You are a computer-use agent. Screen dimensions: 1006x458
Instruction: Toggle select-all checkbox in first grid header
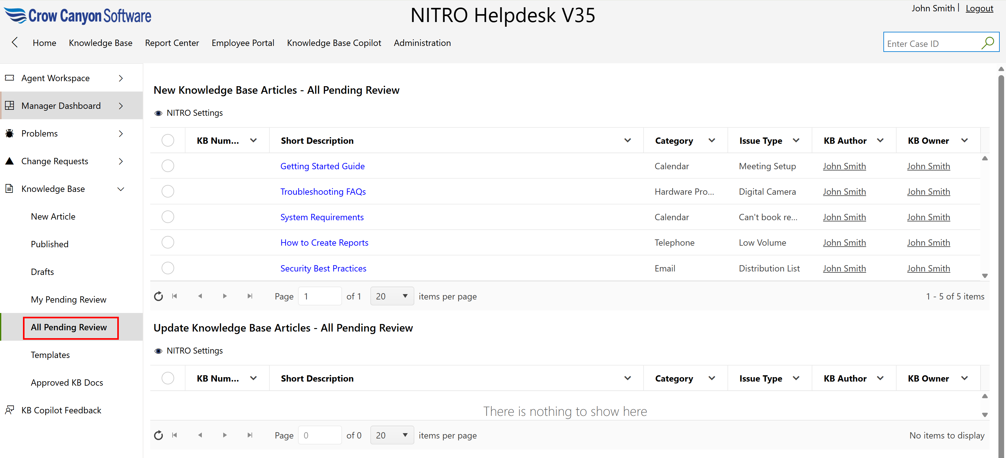click(168, 140)
